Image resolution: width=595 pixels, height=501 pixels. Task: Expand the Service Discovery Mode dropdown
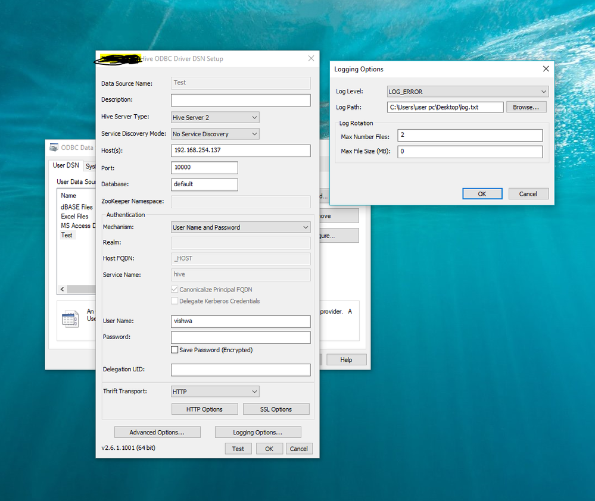point(215,134)
